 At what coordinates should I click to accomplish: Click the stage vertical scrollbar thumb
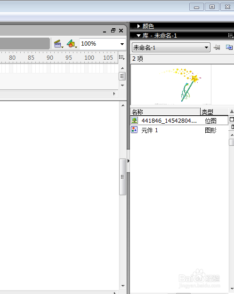coord(122,177)
